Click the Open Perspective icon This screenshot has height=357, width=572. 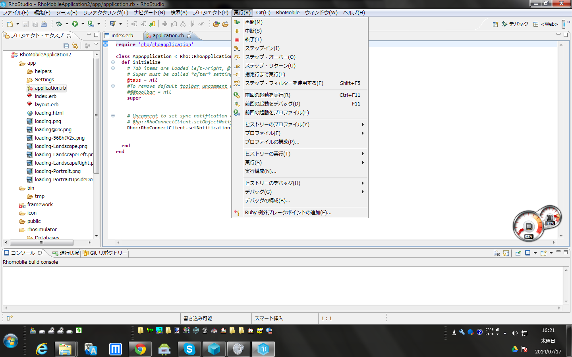495,24
